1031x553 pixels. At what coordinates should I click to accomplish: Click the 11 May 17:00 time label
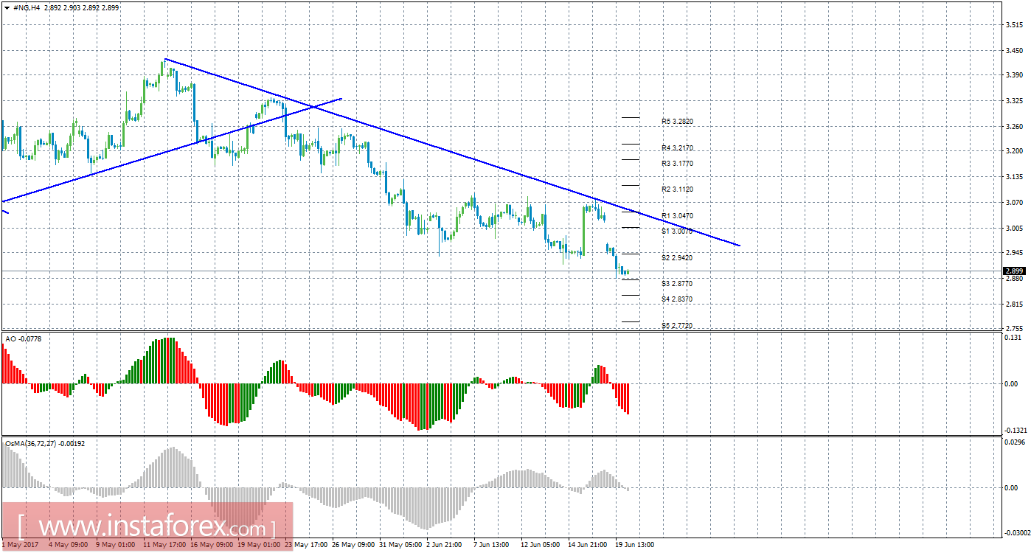pyautogui.click(x=166, y=545)
